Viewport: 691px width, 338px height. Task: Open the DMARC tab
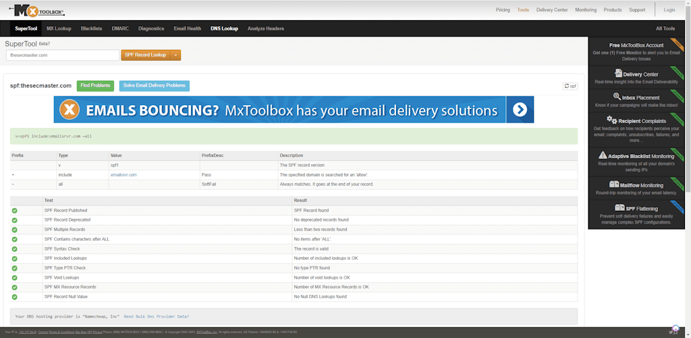pos(120,28)
